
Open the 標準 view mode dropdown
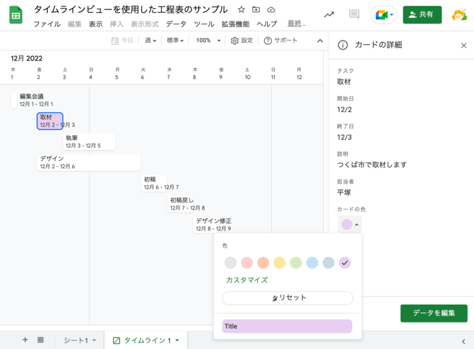pos(175,40)
